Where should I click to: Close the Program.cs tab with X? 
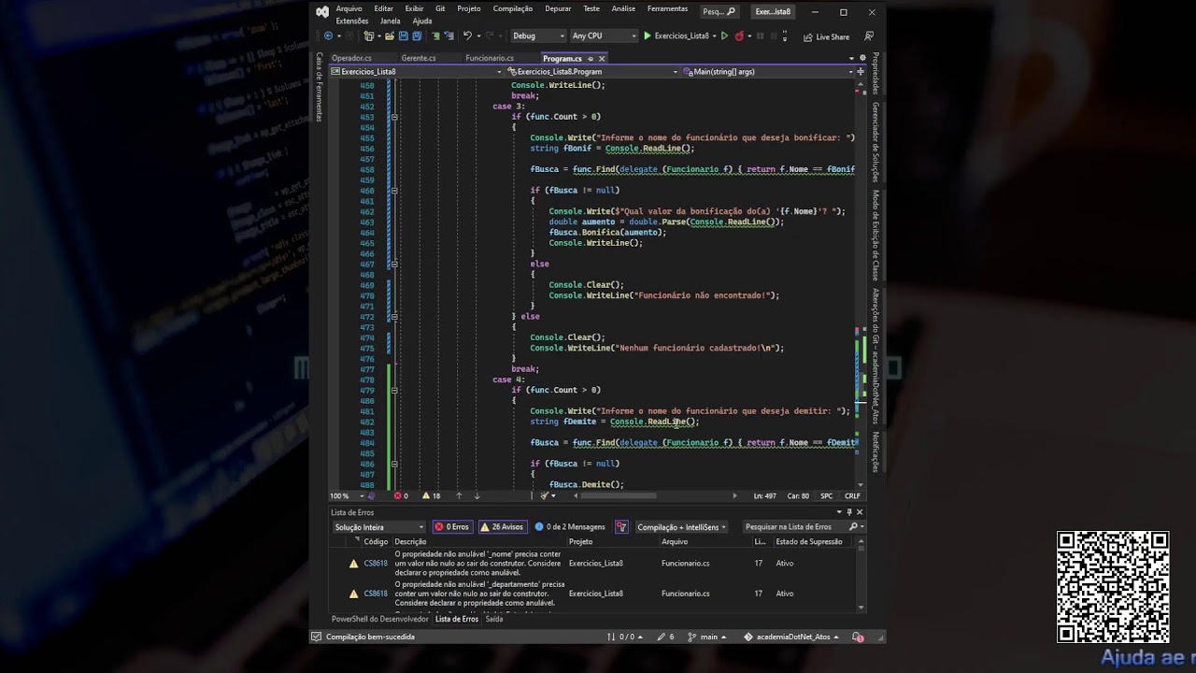point(602,58)
